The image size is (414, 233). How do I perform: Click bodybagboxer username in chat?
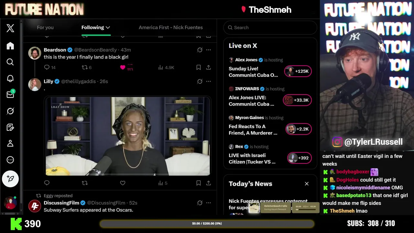[x=353, y=172]
